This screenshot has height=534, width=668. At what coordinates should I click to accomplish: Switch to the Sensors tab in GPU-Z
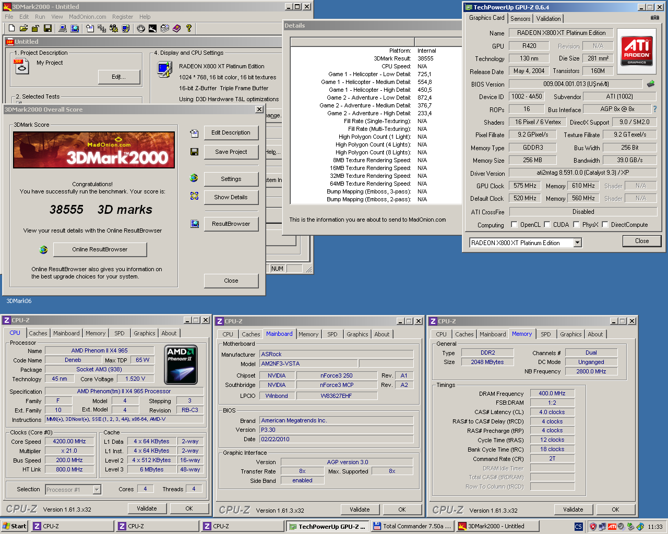[520, 18]
